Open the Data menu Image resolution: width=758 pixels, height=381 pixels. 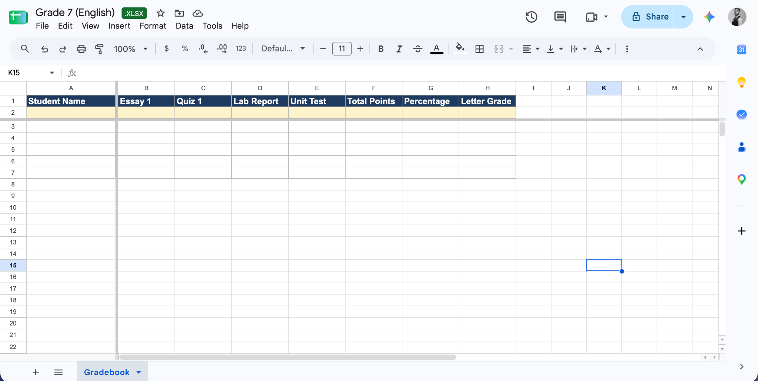click(184, 26)
